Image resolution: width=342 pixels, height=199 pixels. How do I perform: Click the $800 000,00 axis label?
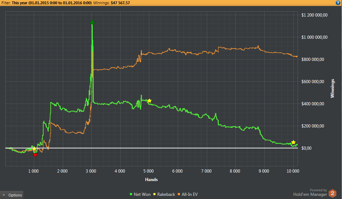point(313,60)
